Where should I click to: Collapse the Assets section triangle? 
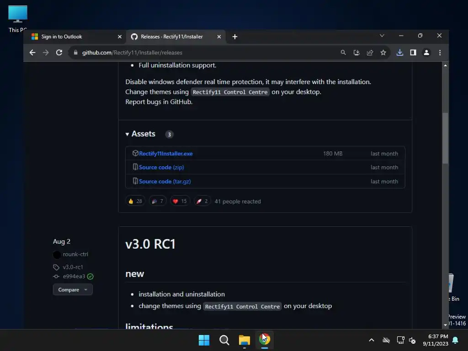point(127,134)
